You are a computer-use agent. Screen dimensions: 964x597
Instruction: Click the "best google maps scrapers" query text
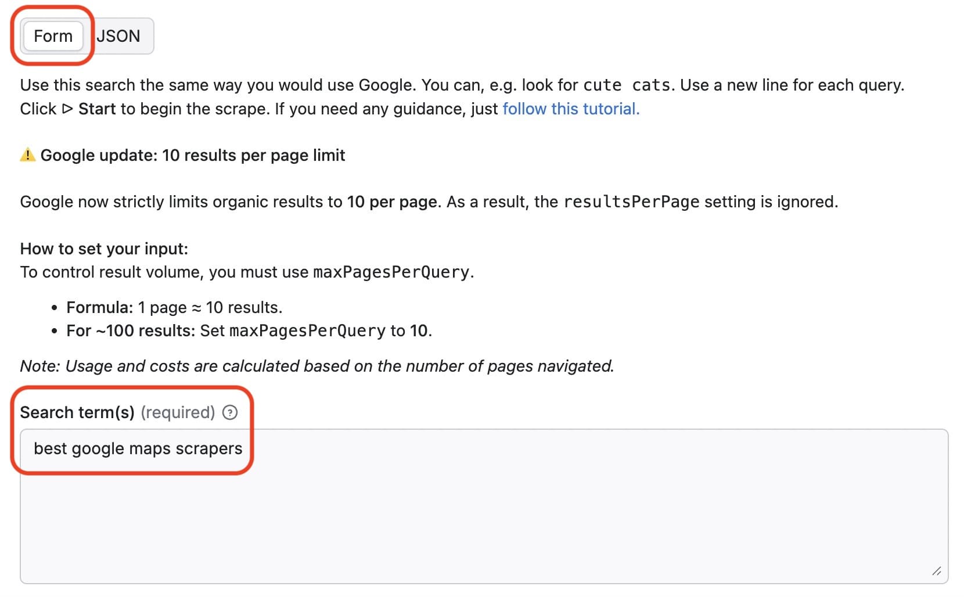(138, 448)
